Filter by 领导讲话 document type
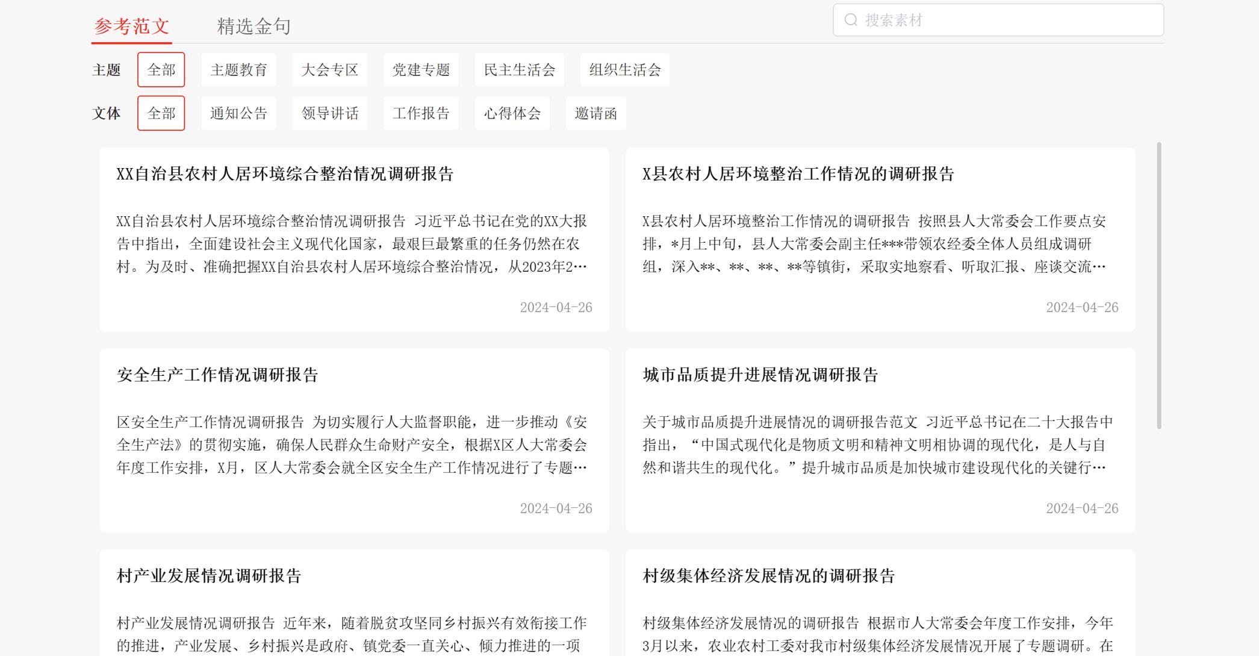The width and height of the screenshot is (1259, 656). (x=330, y=113)
